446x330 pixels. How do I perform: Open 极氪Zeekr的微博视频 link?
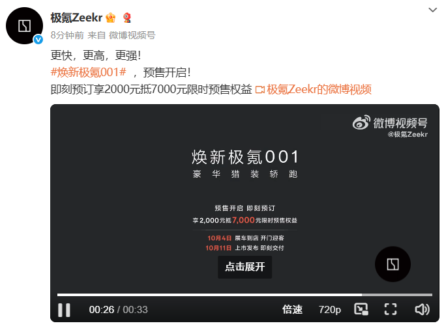pos(314,89)
